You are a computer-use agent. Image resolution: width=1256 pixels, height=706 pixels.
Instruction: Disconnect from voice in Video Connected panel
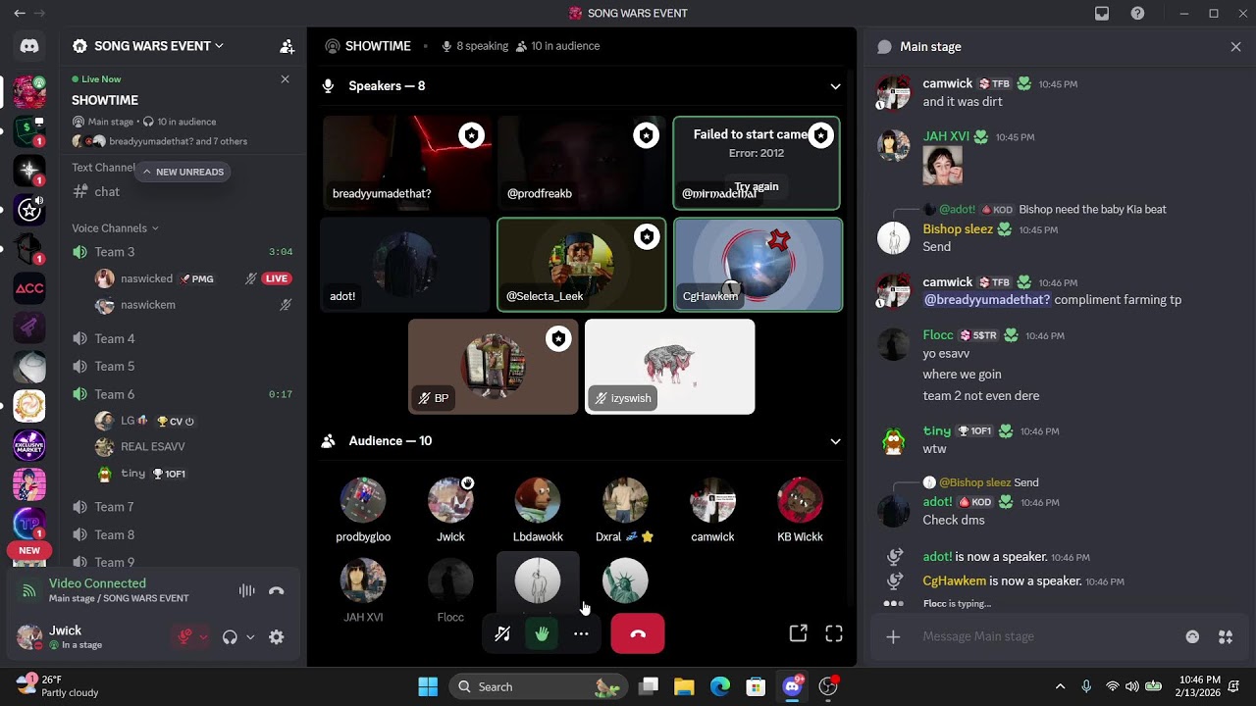pyautogui.click(x=277, y=591)
